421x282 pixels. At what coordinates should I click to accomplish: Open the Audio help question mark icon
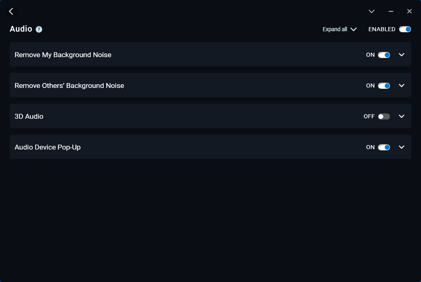coord(39,29)
